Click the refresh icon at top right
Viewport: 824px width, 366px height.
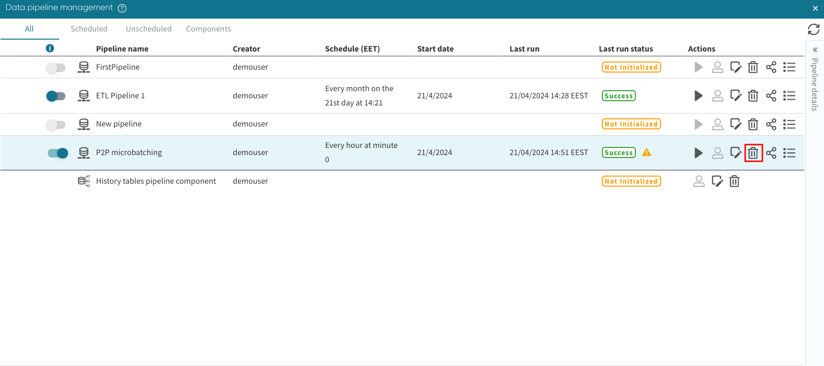[813, 30]
